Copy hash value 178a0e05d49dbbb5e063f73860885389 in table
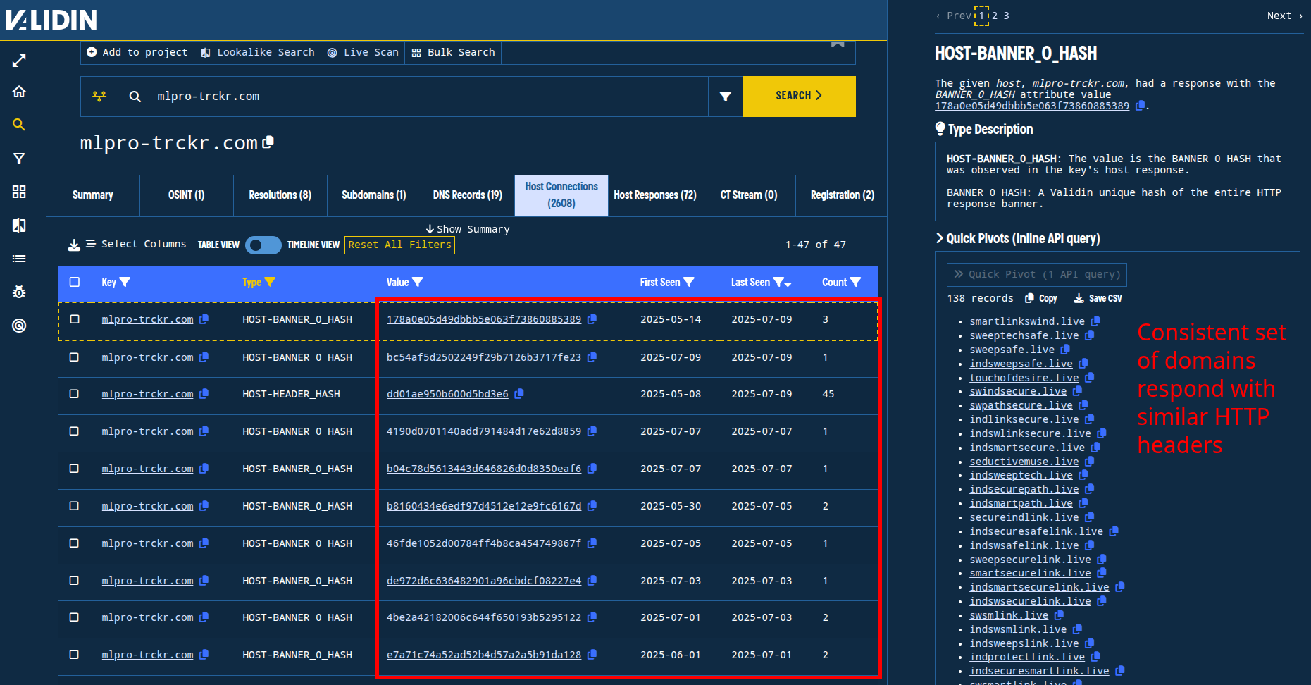This screenshot has height=685, width=1311. 592,319
